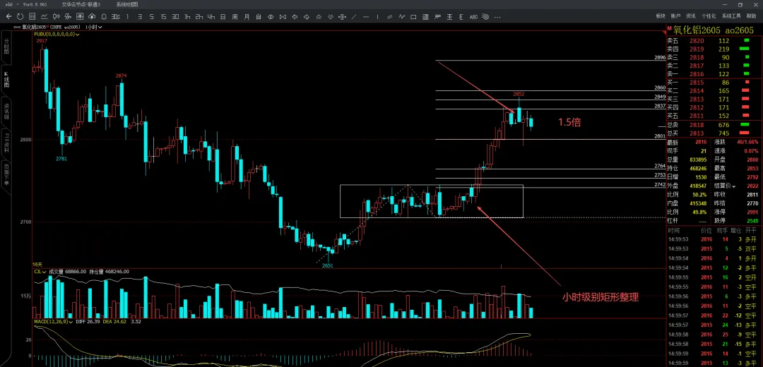
Task: Open the drawing tool settings gear icon
Action: point(485,16)
